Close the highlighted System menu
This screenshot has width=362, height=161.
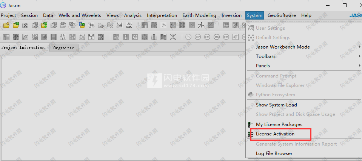pyautogui.click(x=255, y=15)
